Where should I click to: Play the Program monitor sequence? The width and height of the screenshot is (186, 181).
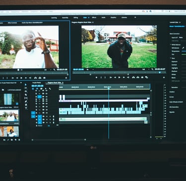coord(120,77)
